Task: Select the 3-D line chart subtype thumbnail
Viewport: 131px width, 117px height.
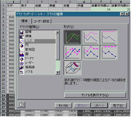Action: (x=73, y=68)
